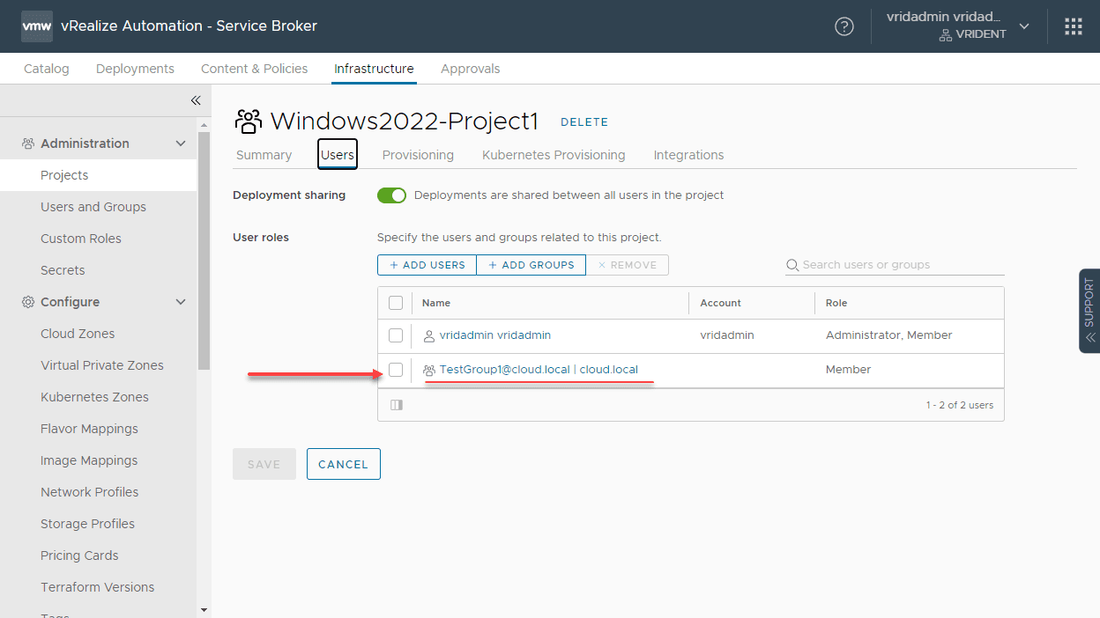Viewport: 1100px width, 618px height.
Task: Switch to the Catalog tab
Action: point(47,69)
